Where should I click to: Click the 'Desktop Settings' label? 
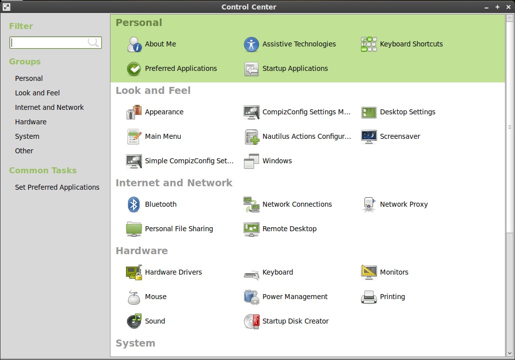click(407, 112)
